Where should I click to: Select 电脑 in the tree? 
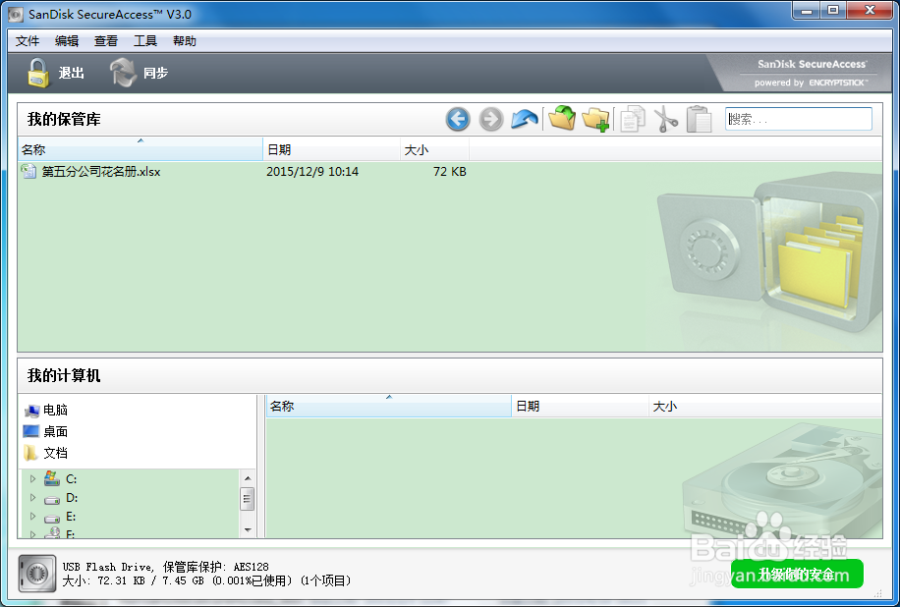point(56,411)
